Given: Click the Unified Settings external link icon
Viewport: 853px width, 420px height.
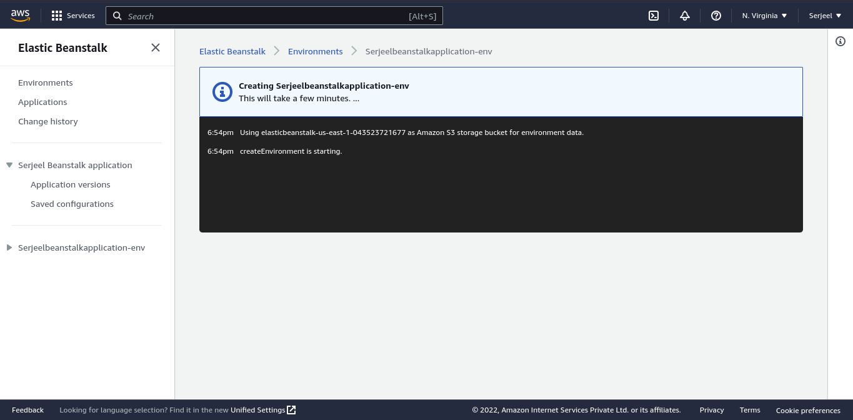Looking at the screenshot, I should coord(291,410).
